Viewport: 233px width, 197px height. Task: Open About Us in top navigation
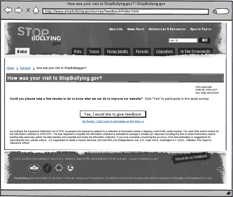116,29
